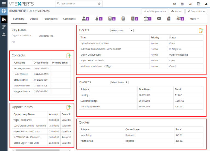
Task: Open contact Linda Williams
Action: tap(21, 74)
